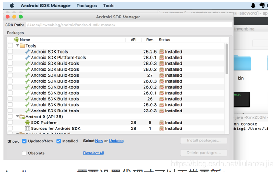Screen dimensions: 278x172
Task: Click Installed status icon for Build-tools 26.0.2
Action: tap(162, 87)
